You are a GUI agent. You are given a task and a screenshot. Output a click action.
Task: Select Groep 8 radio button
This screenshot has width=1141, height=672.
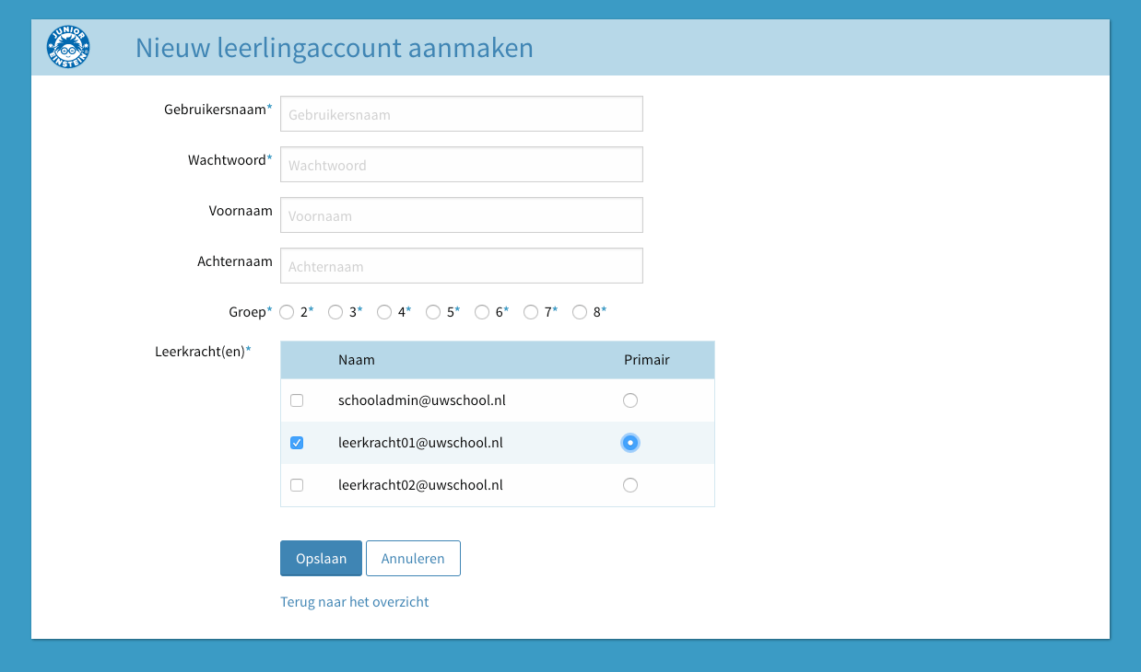click(580, 312)
